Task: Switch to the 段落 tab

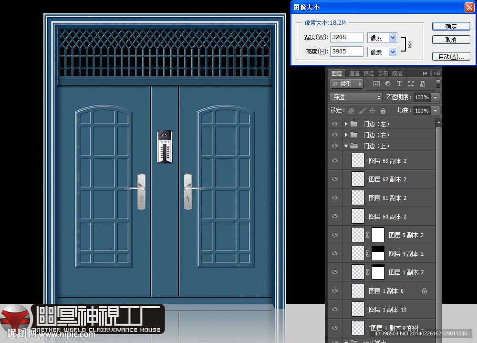Action: [397, 73]
